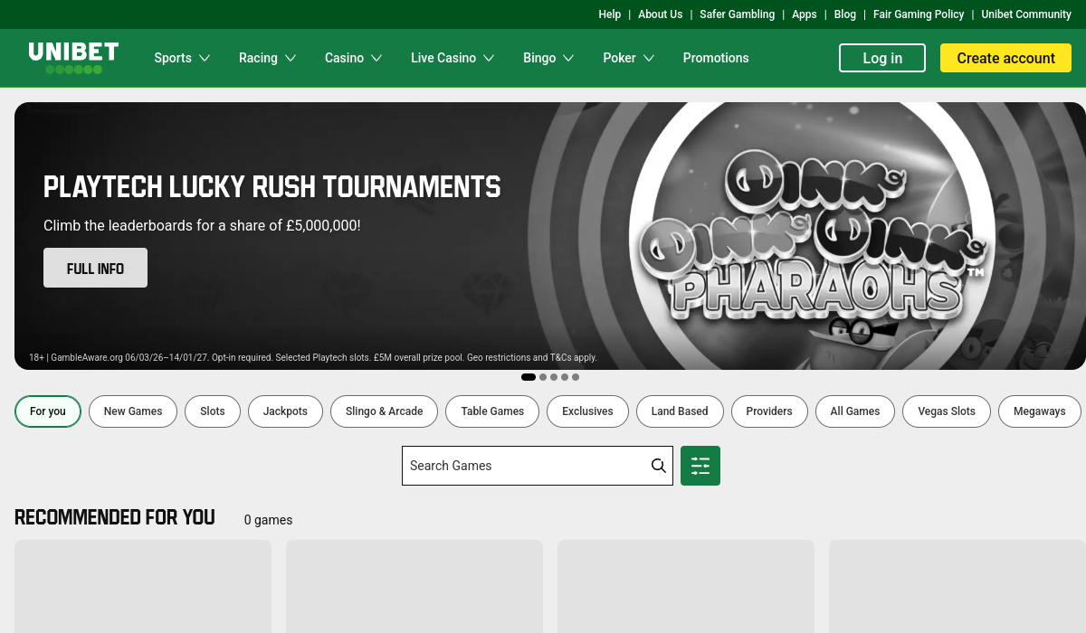Select the Vegas Slots category tab
Screen dimensions: 1086x633
pyautogui.click(x=947, y=411)
